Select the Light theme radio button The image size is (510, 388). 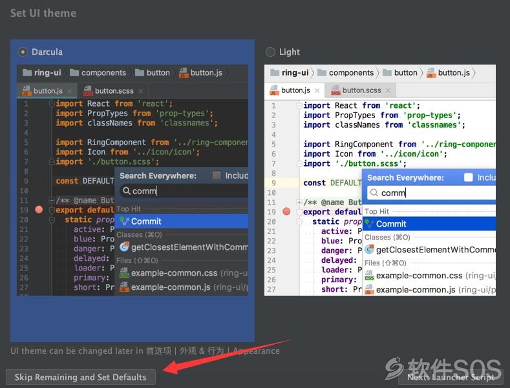(270, 52)
